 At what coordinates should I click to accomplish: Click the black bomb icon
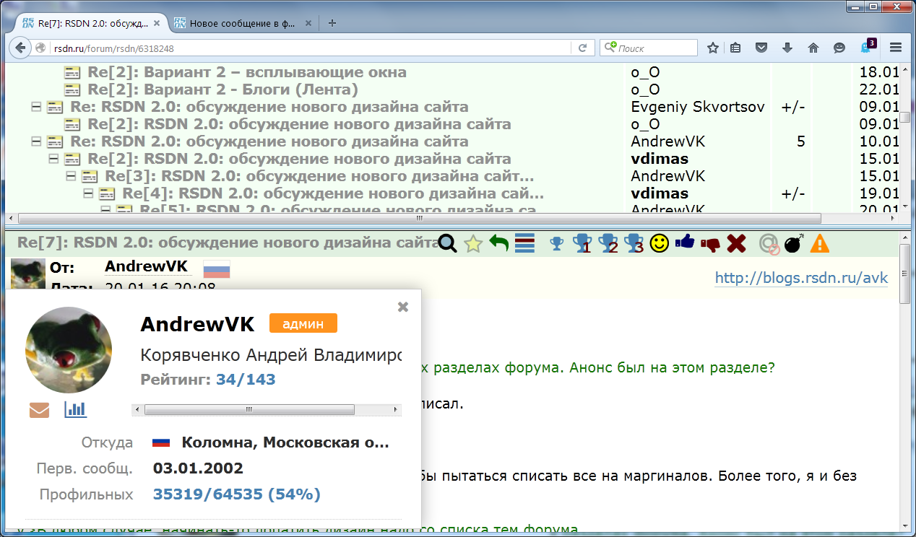tap(793, 244)
